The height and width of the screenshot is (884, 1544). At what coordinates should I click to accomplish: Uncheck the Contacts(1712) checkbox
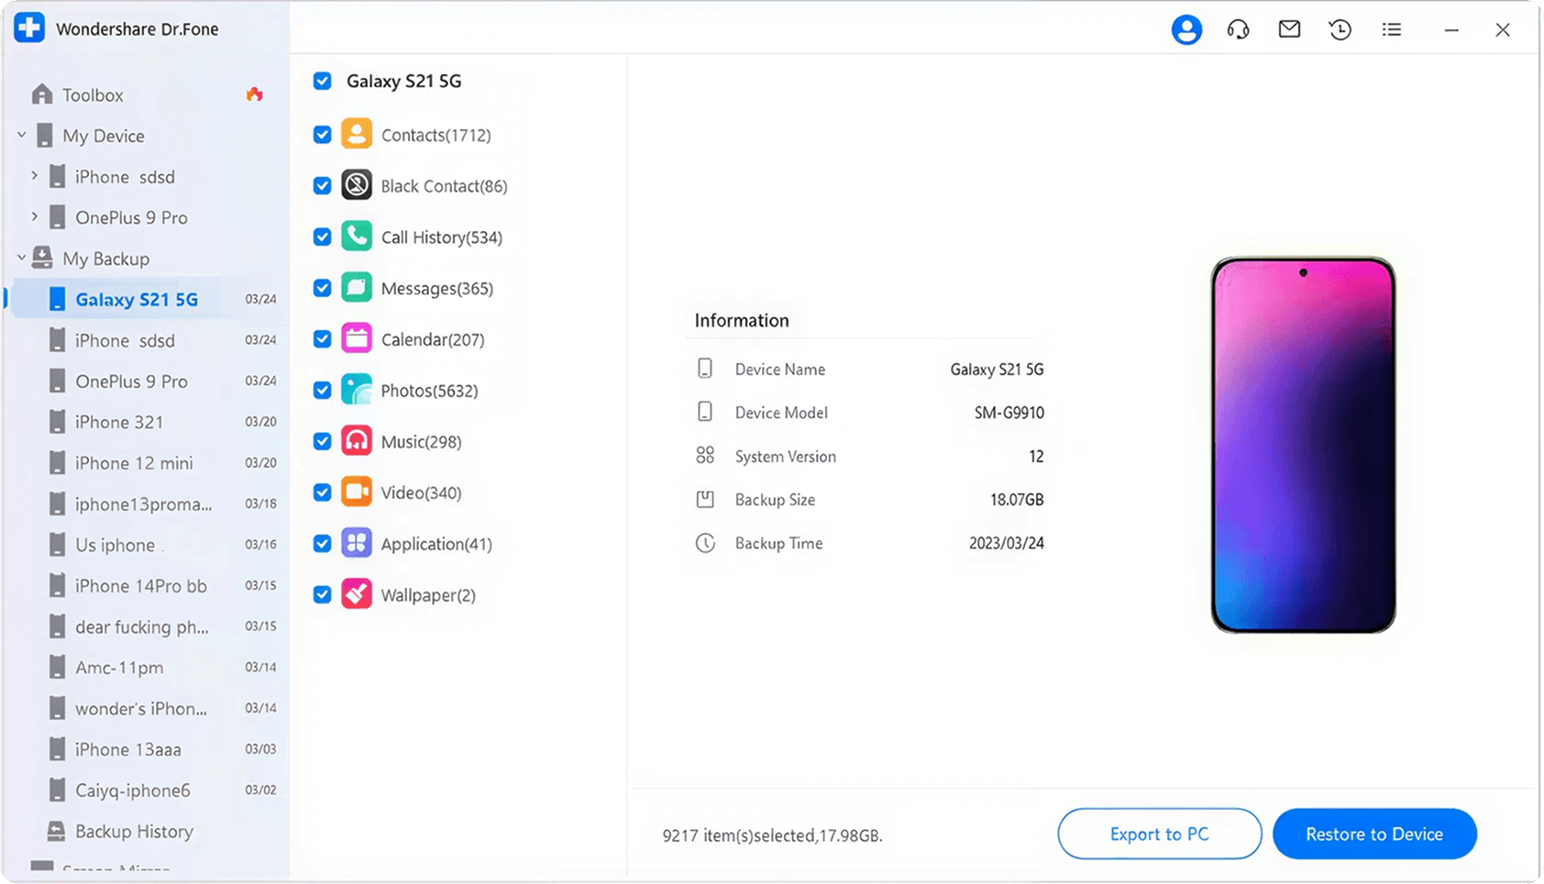pyautogui.click(x=322, y=135)
